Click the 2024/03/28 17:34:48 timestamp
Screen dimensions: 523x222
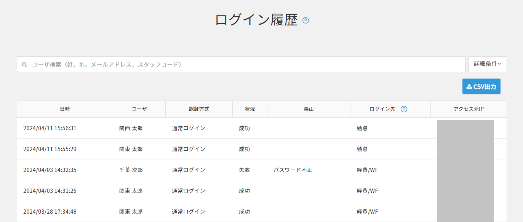coord(50,212)
